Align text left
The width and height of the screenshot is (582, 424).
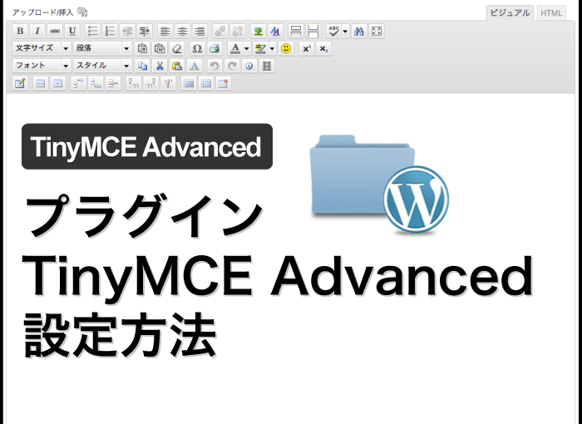(165, 32)
